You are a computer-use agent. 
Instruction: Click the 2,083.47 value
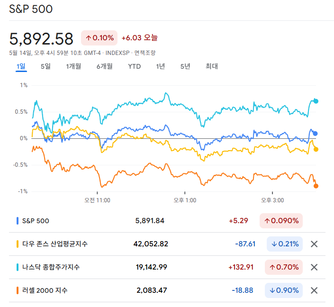pos(152,290)
